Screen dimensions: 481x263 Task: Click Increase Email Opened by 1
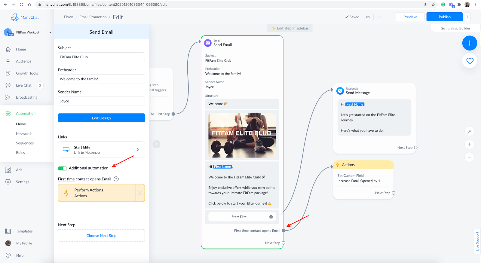click(x=359, y=181)
